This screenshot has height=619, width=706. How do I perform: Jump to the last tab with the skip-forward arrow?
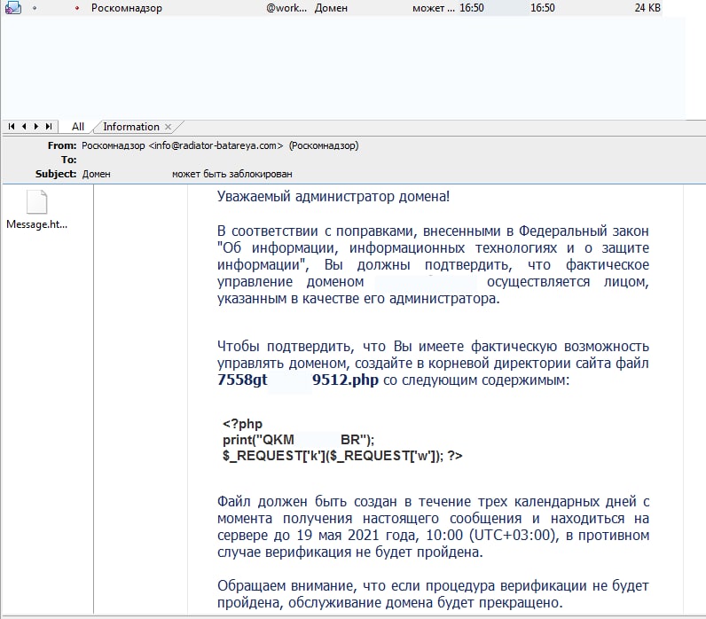(x=49, y=127)
